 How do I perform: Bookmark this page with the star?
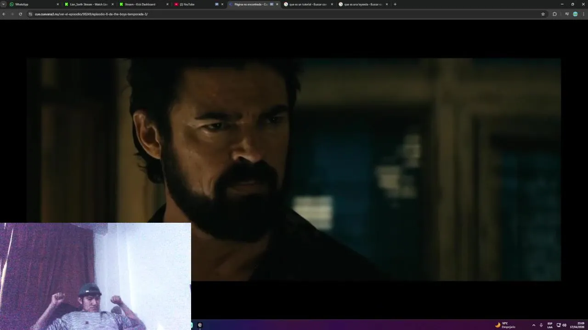543,14
